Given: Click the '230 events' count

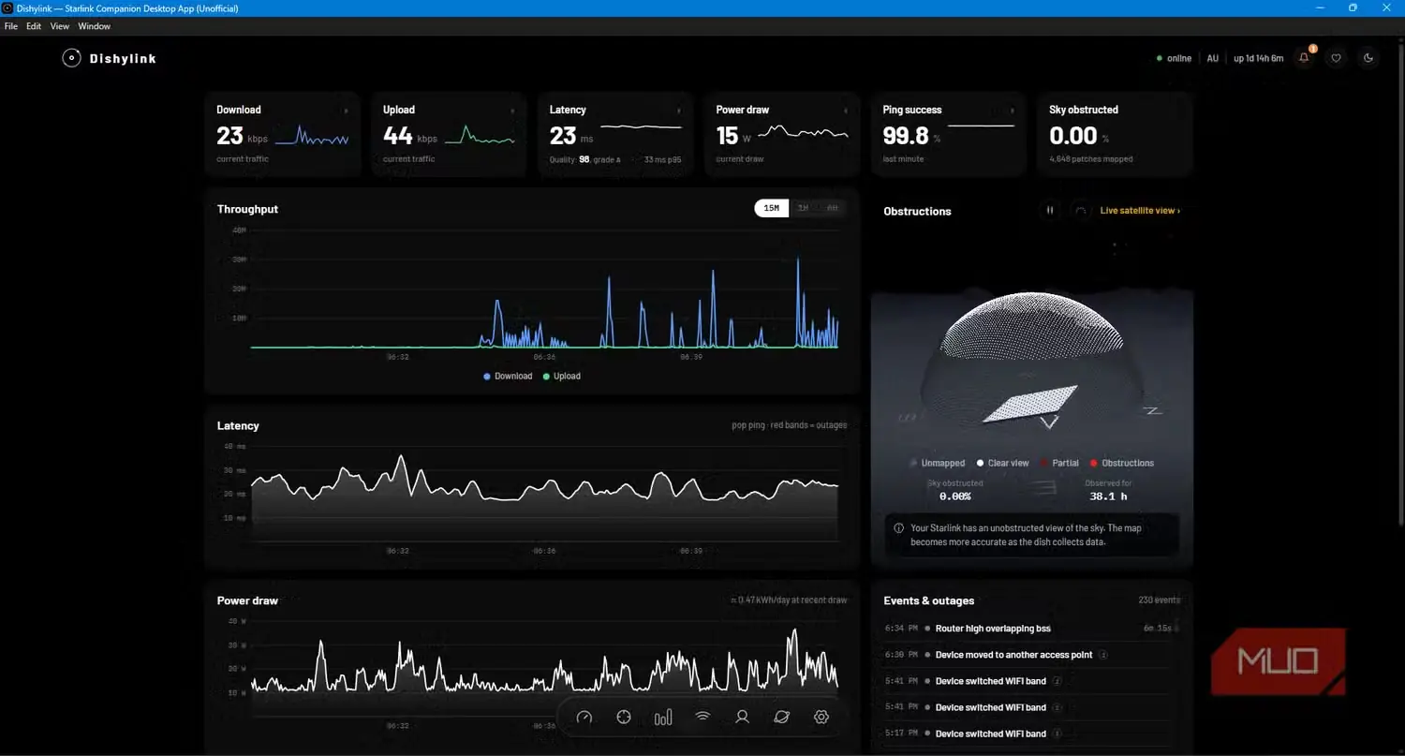Looking at the screenshot, I should pos(1160,600).
